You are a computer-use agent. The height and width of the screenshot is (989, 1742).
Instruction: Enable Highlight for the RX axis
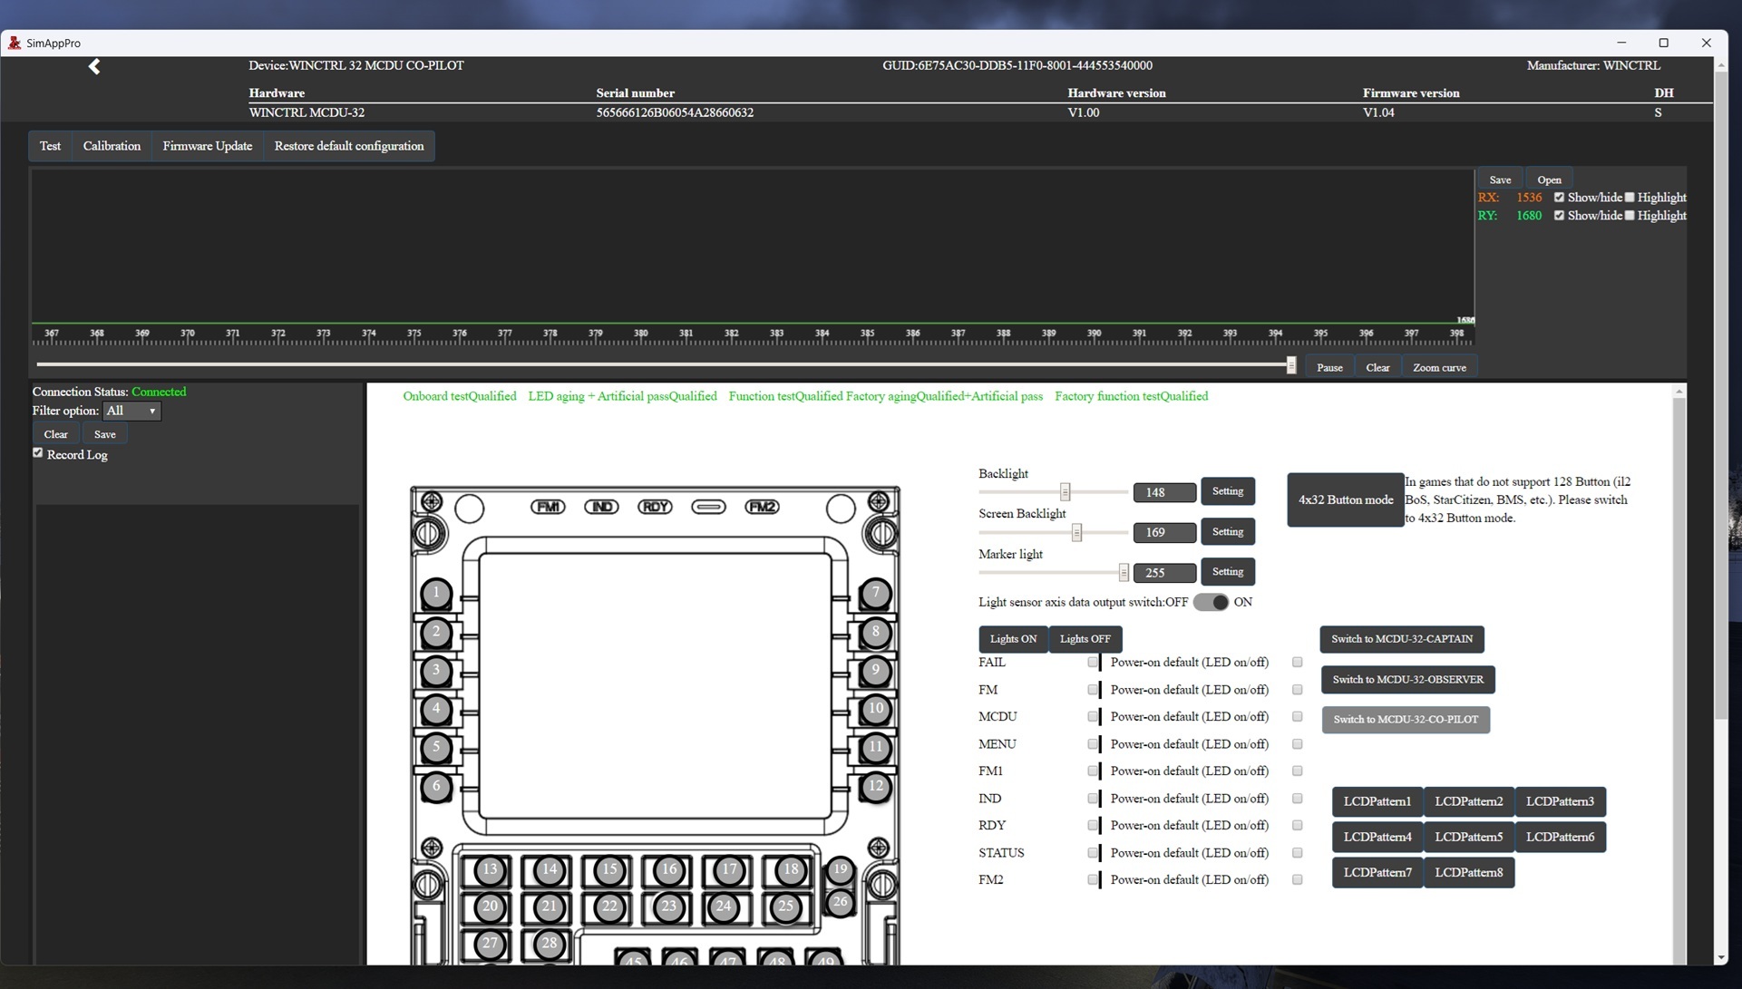[x=1630, y=198]
